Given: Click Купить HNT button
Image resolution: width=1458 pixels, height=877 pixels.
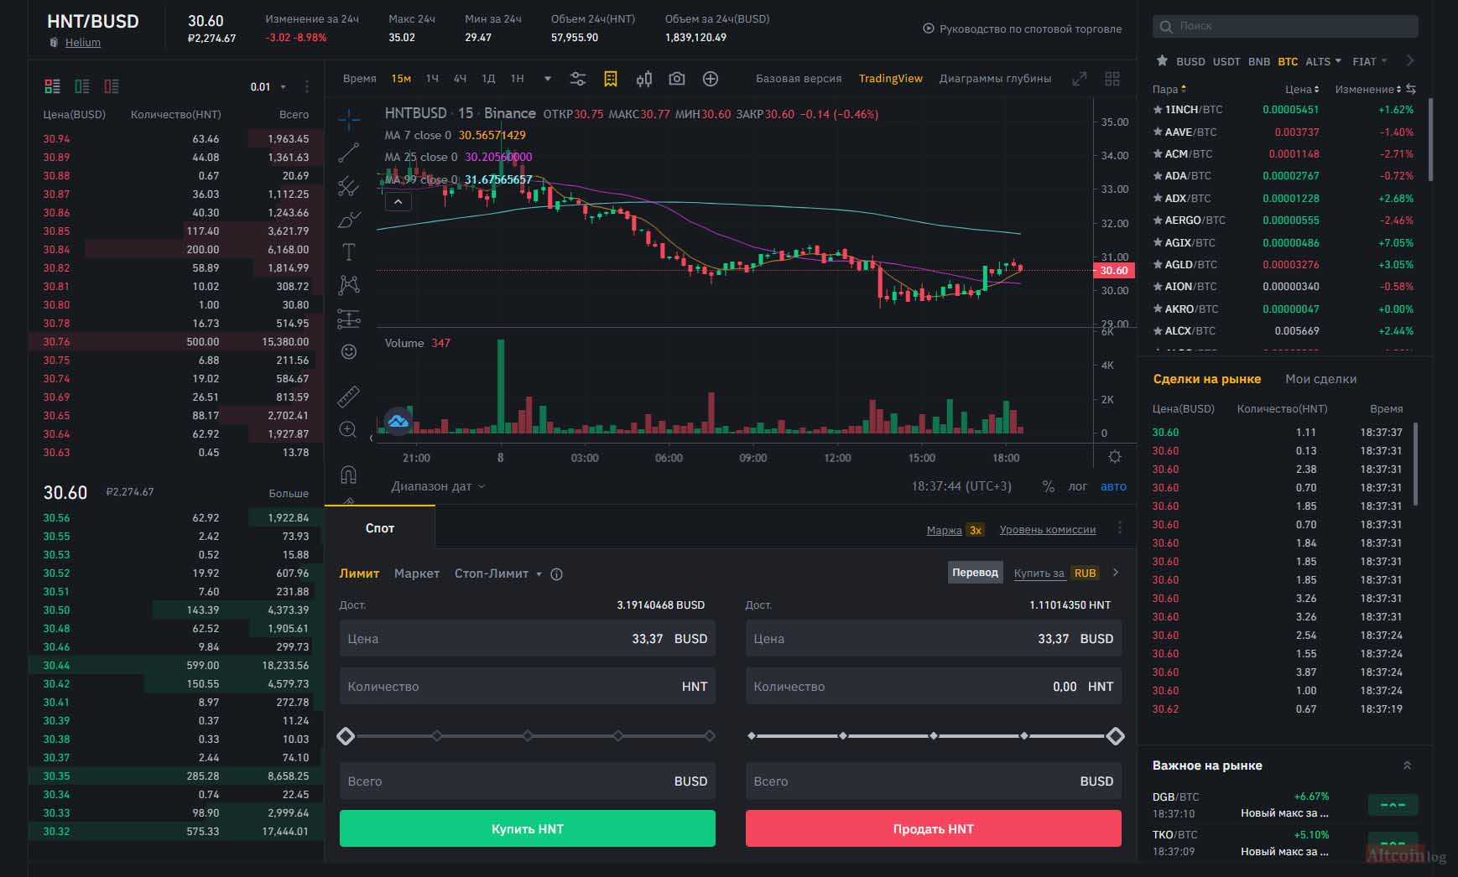Looking at the screenshot, I should pos(528,828).
